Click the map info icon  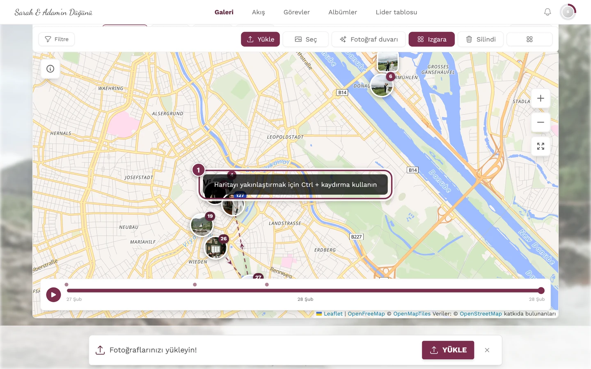coord(50,69)
